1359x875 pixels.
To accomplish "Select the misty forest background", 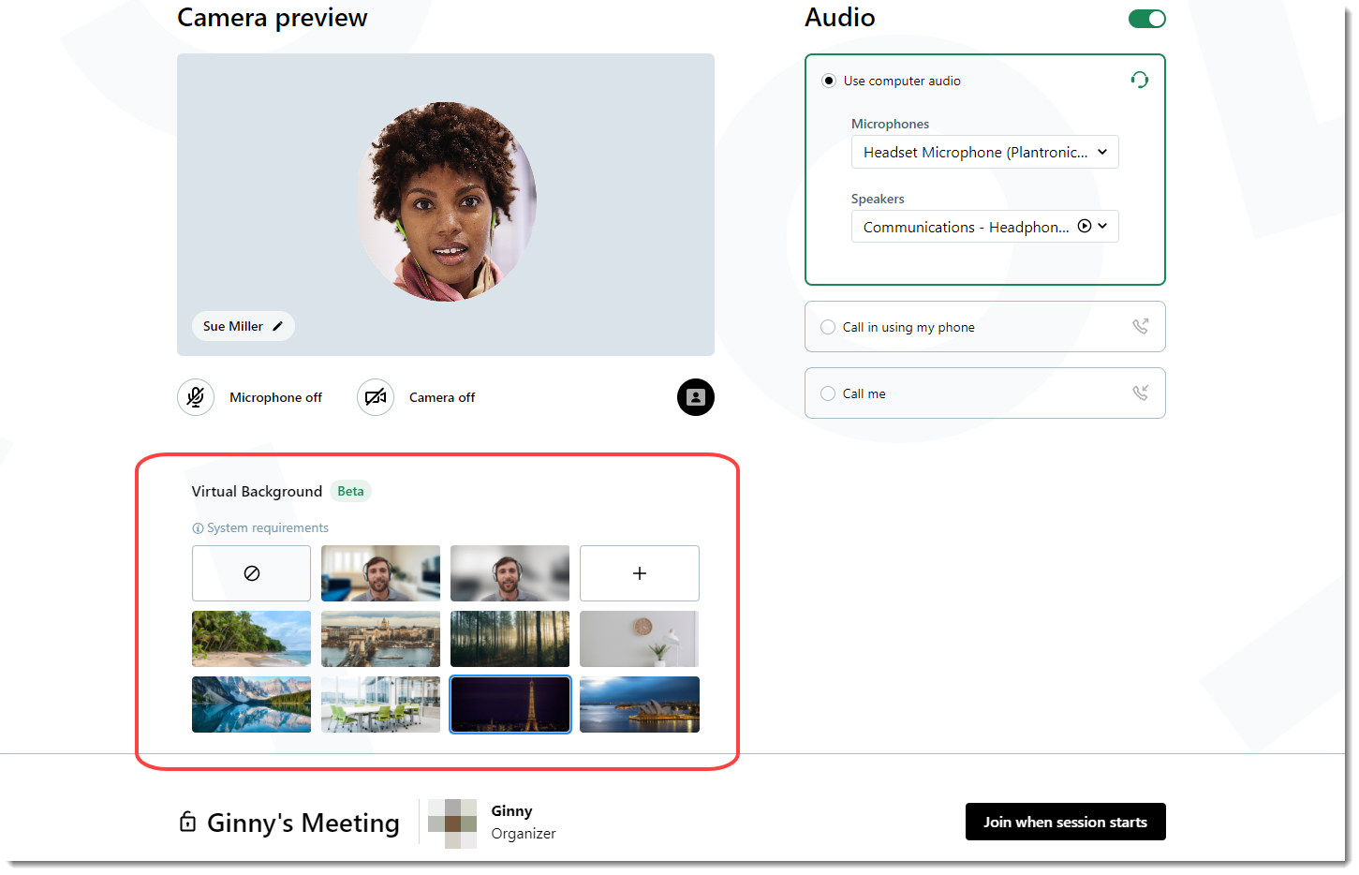I will [510, 639].
